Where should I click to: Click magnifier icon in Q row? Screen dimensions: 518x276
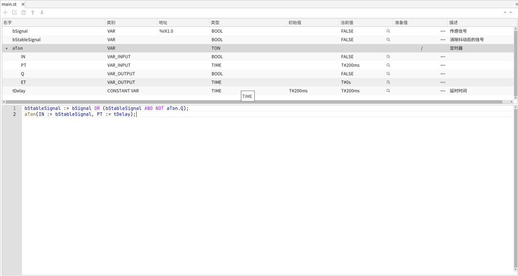[x=388, y=74]
